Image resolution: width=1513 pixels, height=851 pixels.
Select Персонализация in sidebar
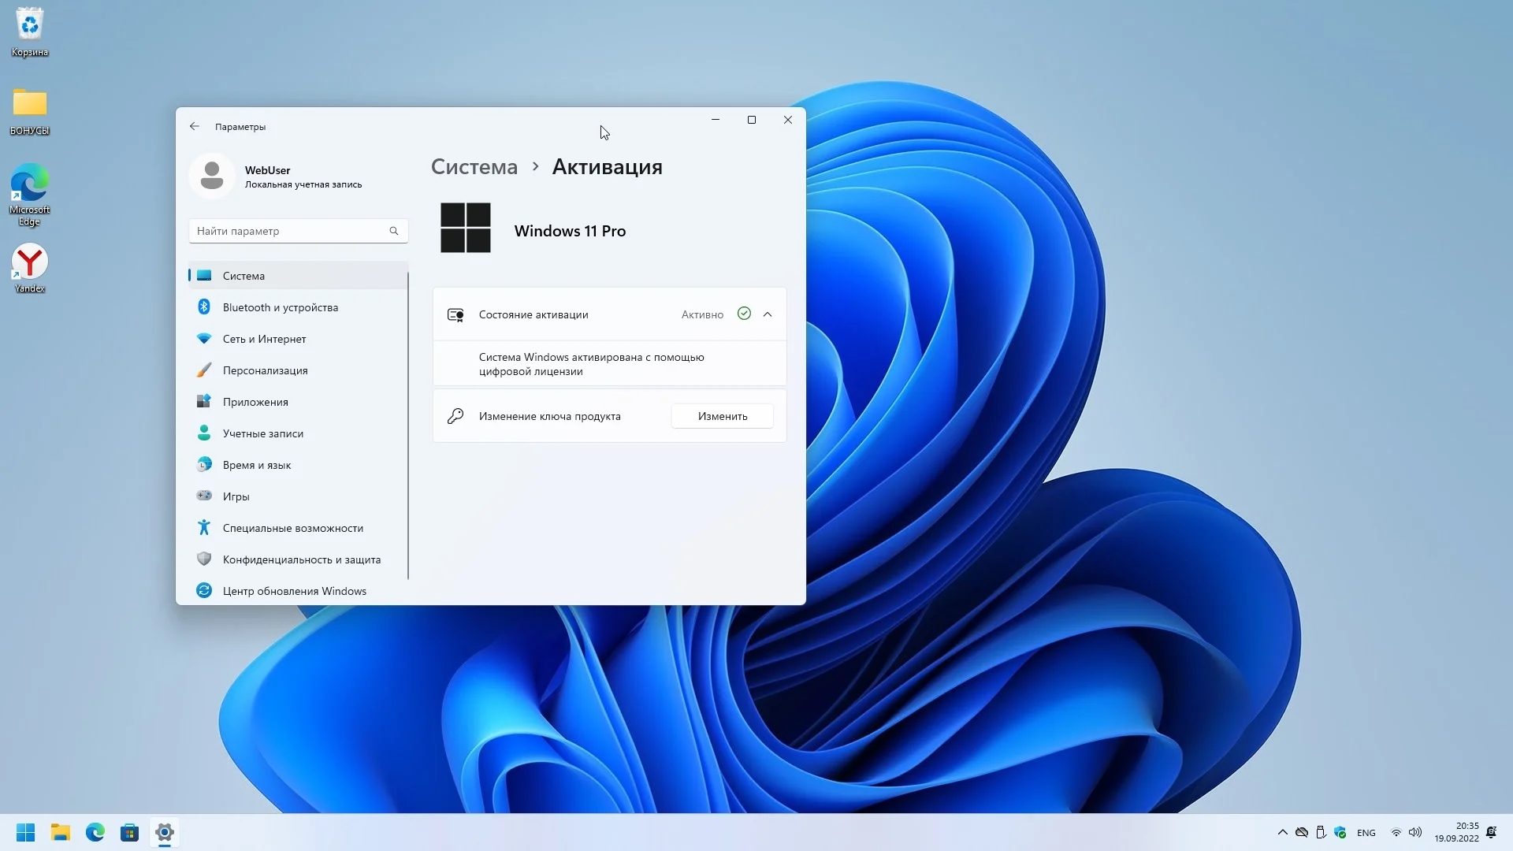tap(265, 370)
